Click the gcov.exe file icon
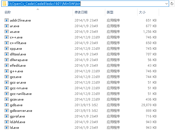176x136 pixels. pyautogui.click(x=7, y=99)
